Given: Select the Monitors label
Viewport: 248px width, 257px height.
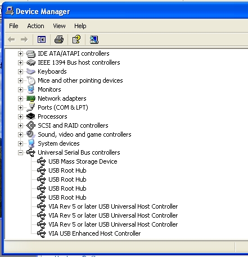Looking at the screenshot, I should (49, 89).
